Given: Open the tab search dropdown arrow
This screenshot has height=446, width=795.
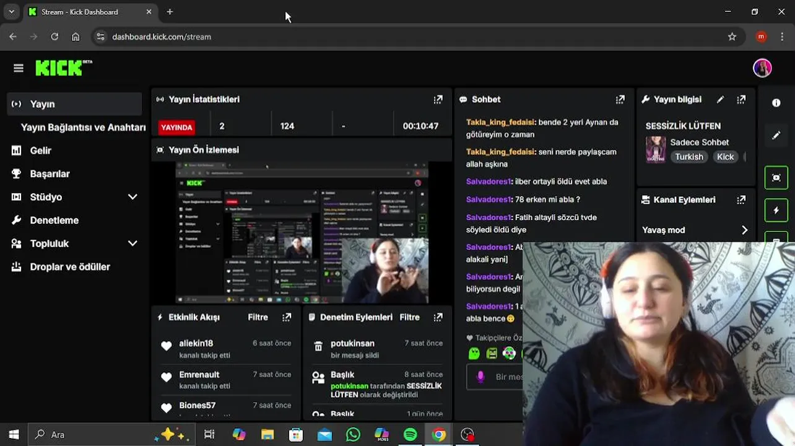Looking at the screenshot, I should [11, 12].
